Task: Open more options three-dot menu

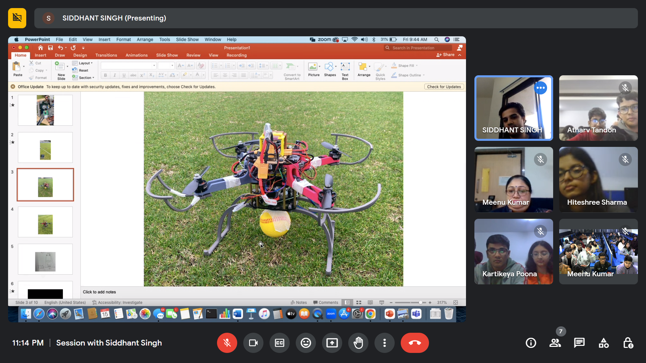Action: pos(385,343)
